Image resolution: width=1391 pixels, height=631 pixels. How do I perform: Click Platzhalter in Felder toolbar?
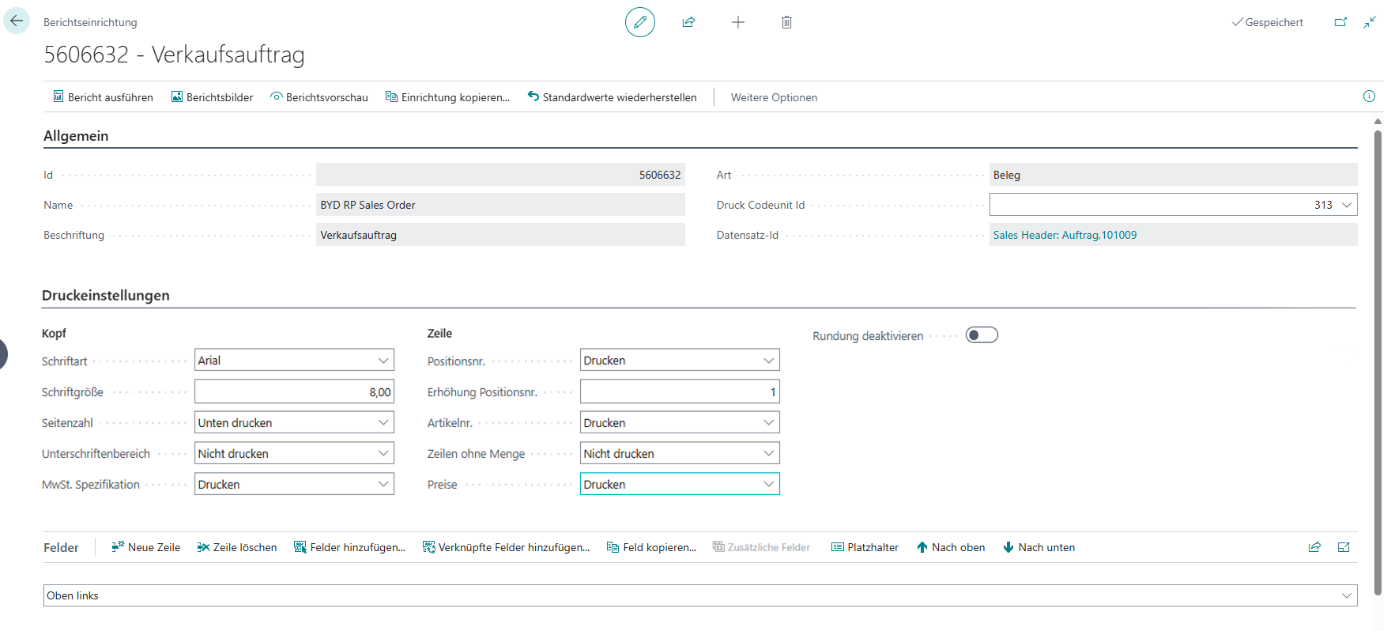pos(865,547)
